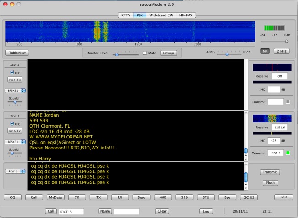Click the CQ macro button
Viewport: 298px width, 218px height.
12,197
